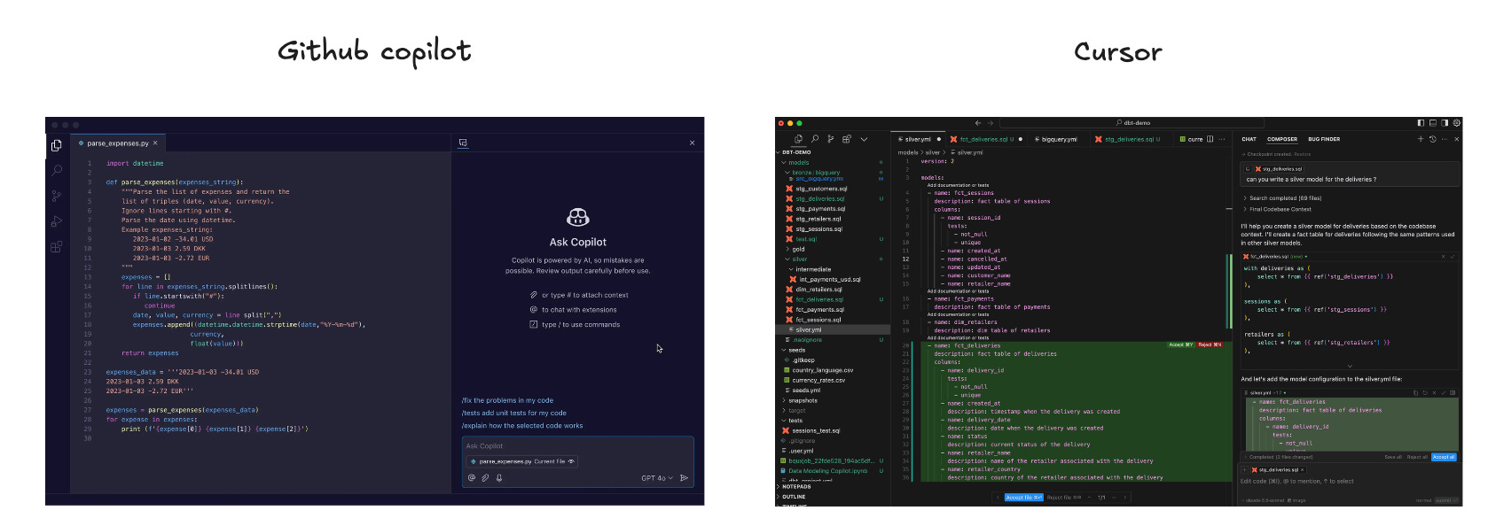Select the bigquery.yml editor tab
The image size is (1488, 526).
(1059, 139)
